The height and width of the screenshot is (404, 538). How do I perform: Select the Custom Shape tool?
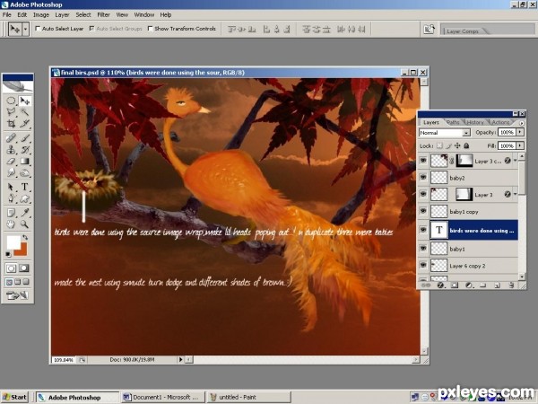coord(25,198)
